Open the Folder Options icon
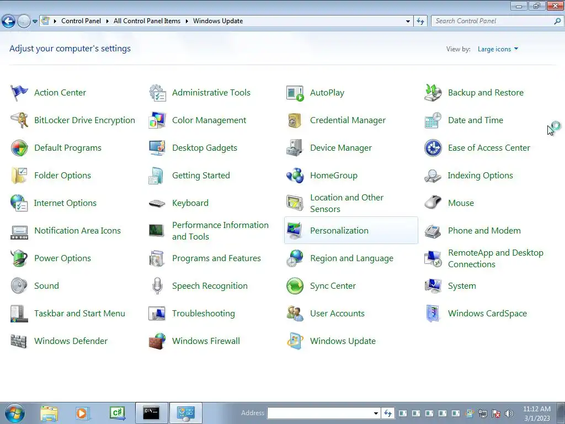 click(x=19, y=176)
